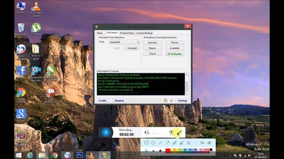Click the Office toolkit switch icon
Viewport: 284px width, 159px height.
pyautogui.click(x=166, y=101)
